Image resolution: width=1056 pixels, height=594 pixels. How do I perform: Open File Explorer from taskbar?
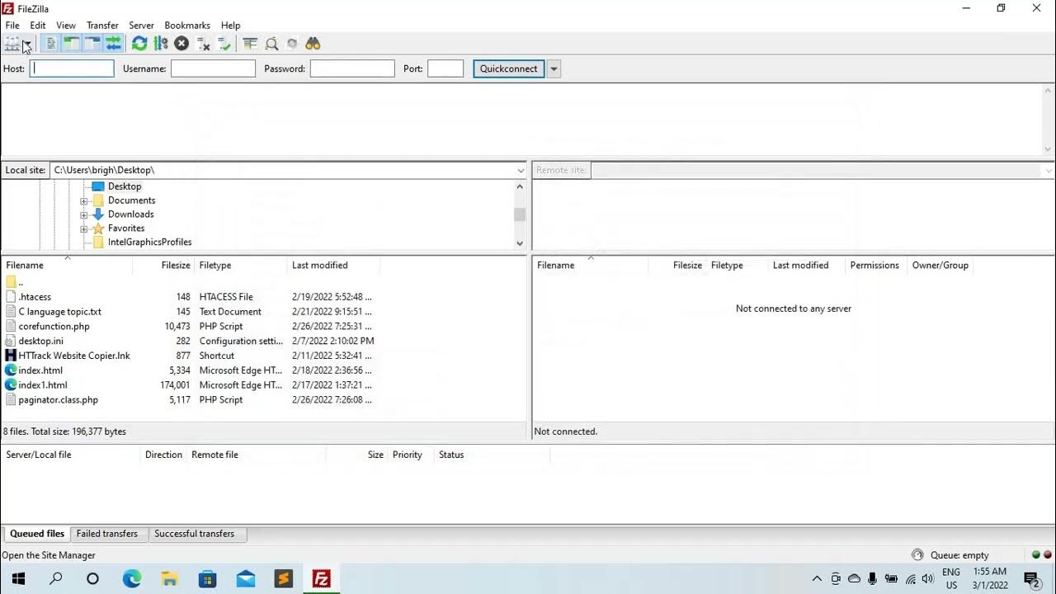[170, 578]
